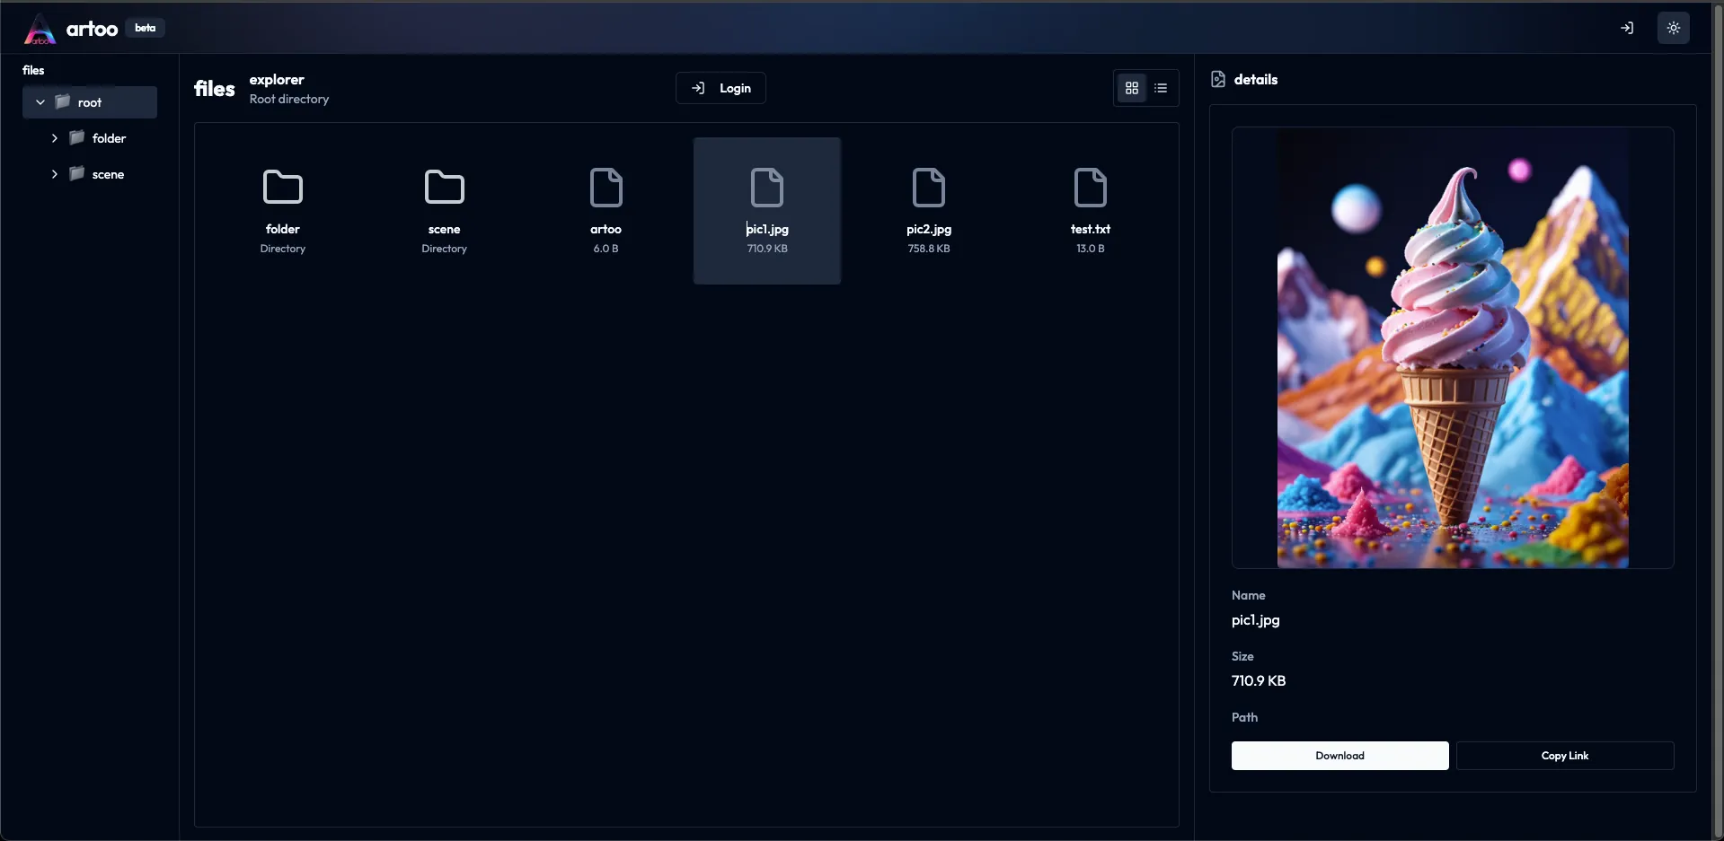Click the Login button
Screen dimensions: 1724x841
tap(721, 88)
